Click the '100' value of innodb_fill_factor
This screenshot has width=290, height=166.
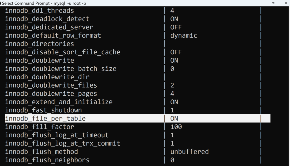point(176,127)
